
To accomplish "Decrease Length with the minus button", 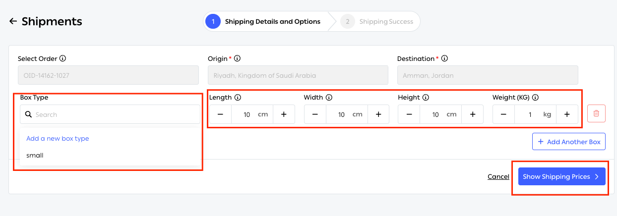I will click(x=220, y=114).
